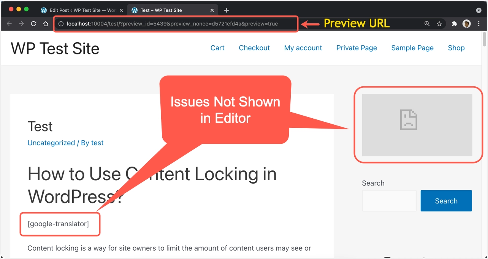Open the browser home page icon
This screenshot has width=488, height=259.
pos(46,24)
